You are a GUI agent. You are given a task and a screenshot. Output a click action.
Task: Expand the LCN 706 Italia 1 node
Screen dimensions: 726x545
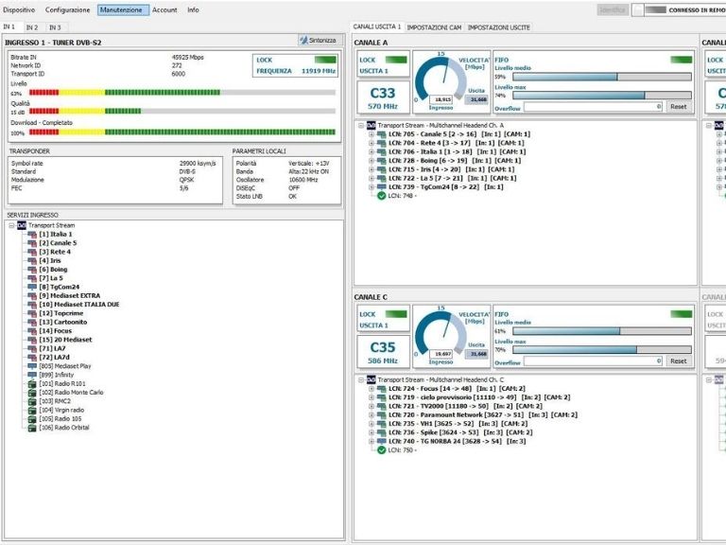pos(372,152)
